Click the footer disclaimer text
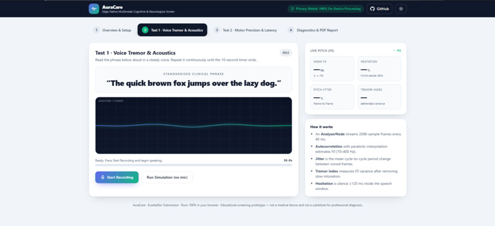 [248, 205]
